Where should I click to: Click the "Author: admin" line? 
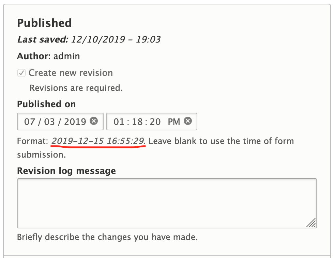(48, 56)
